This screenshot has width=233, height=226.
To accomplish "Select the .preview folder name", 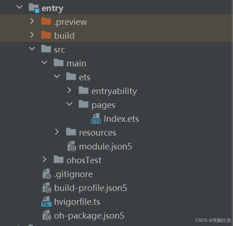I will [70, 22].
